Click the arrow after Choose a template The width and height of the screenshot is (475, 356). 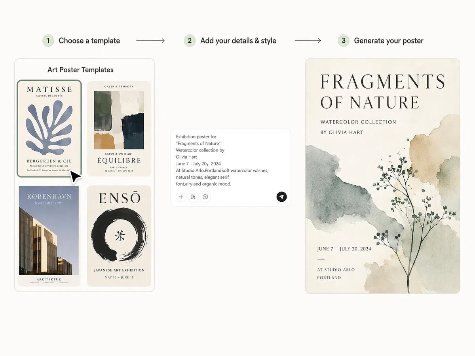(150, 41)
